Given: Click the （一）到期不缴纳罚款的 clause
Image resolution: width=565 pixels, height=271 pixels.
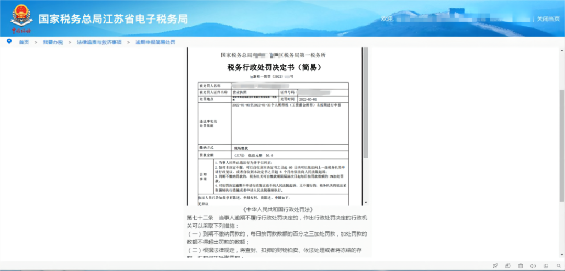Looking at the screenshot, I should point(277,238).
